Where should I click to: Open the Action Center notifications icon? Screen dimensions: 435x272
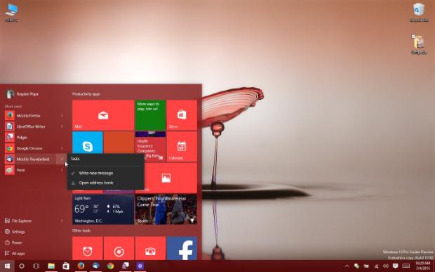coord(396,266)
